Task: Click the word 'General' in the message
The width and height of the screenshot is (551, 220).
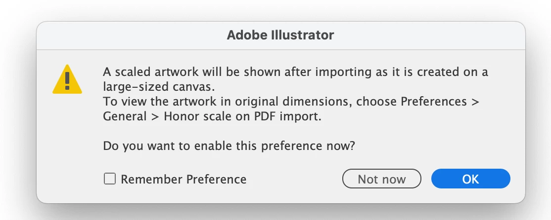Action: [125, 117]
